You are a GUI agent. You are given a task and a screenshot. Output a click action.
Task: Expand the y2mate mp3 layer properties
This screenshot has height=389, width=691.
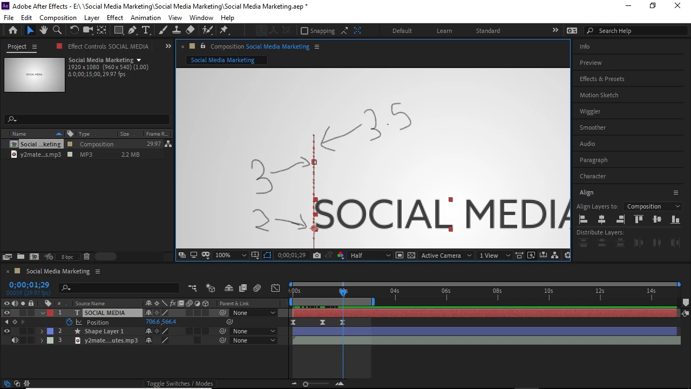click(42, 340)
